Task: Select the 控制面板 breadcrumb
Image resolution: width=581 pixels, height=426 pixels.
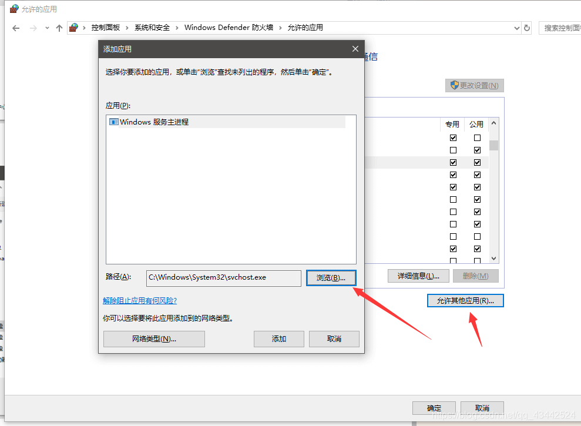Action: pyautogui.click(x=106, y=28)
